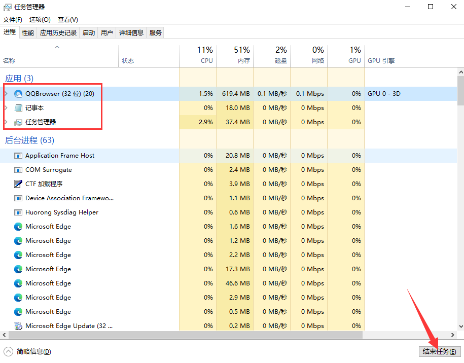Select the CTF 加载程序 row text
This screenshot has height=363, width=464.
click(44, 184)
